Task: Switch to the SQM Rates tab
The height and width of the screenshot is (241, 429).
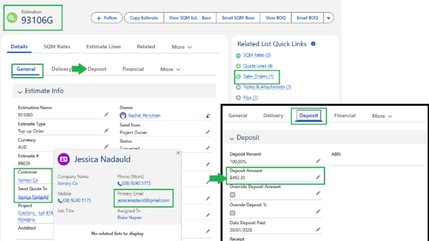Action: (x=57, y=47)
